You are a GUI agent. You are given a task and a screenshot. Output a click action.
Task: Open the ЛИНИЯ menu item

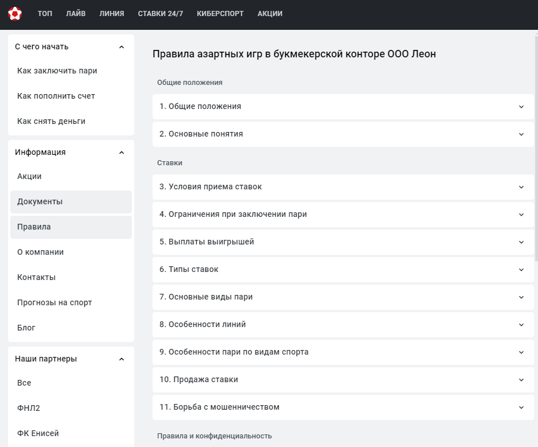click(112, 13)
